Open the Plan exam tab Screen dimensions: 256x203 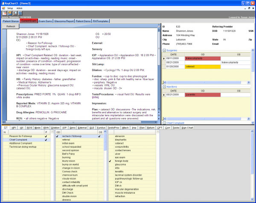142,128
